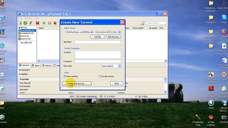Open the Options menu in µTorrent
This screenshot has height=128, width=228.
coord(28,18)
